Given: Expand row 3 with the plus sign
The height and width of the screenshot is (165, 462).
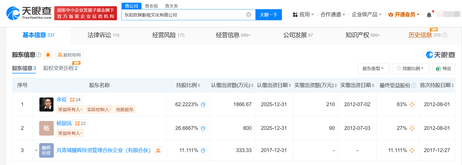Looking at the screenshot, I should 36,150.
